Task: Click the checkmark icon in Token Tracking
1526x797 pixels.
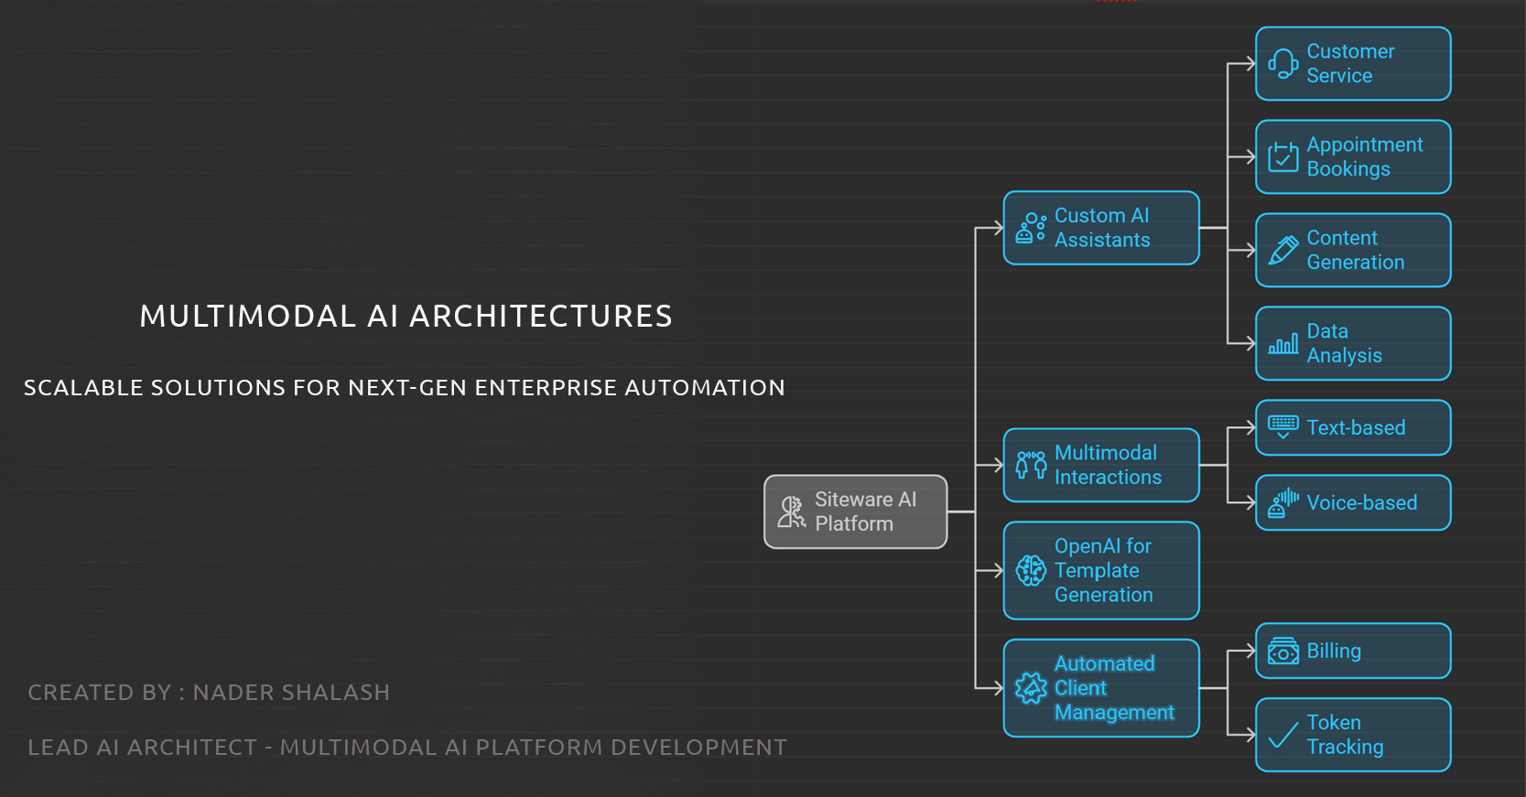Action: click(1282, 735)
